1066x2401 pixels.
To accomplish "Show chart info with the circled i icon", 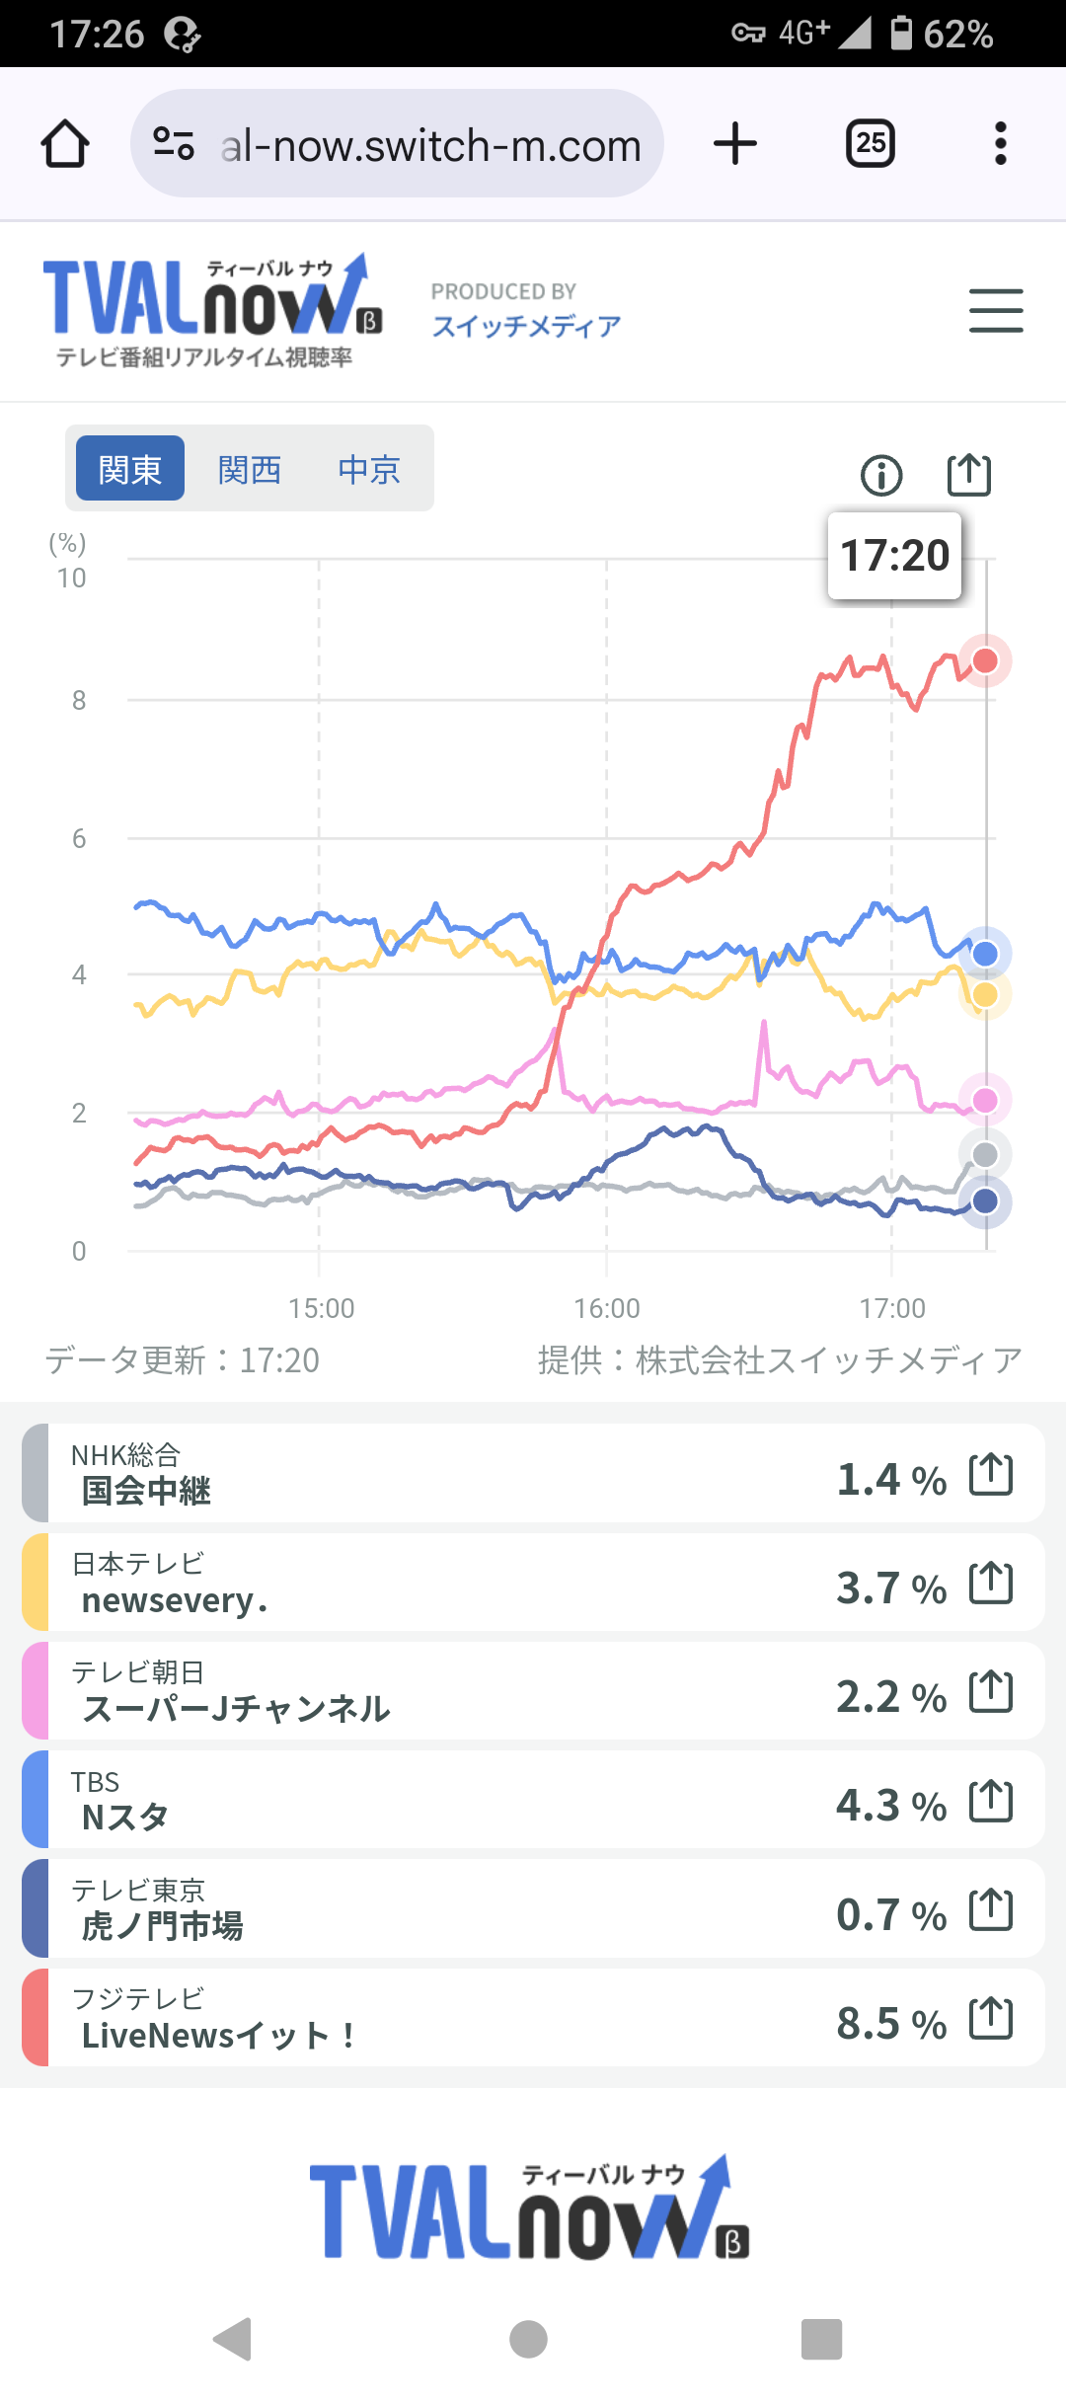I will (x=881, y=476).
